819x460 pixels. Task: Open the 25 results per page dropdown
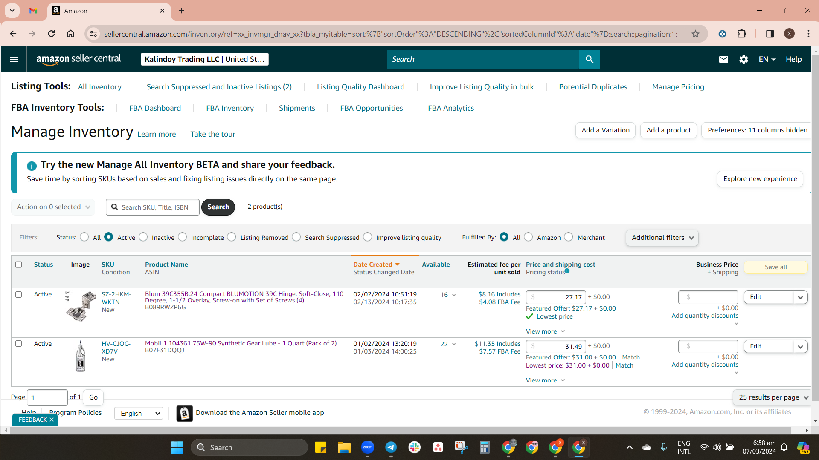pyautogui.click(x=773, y=397)
